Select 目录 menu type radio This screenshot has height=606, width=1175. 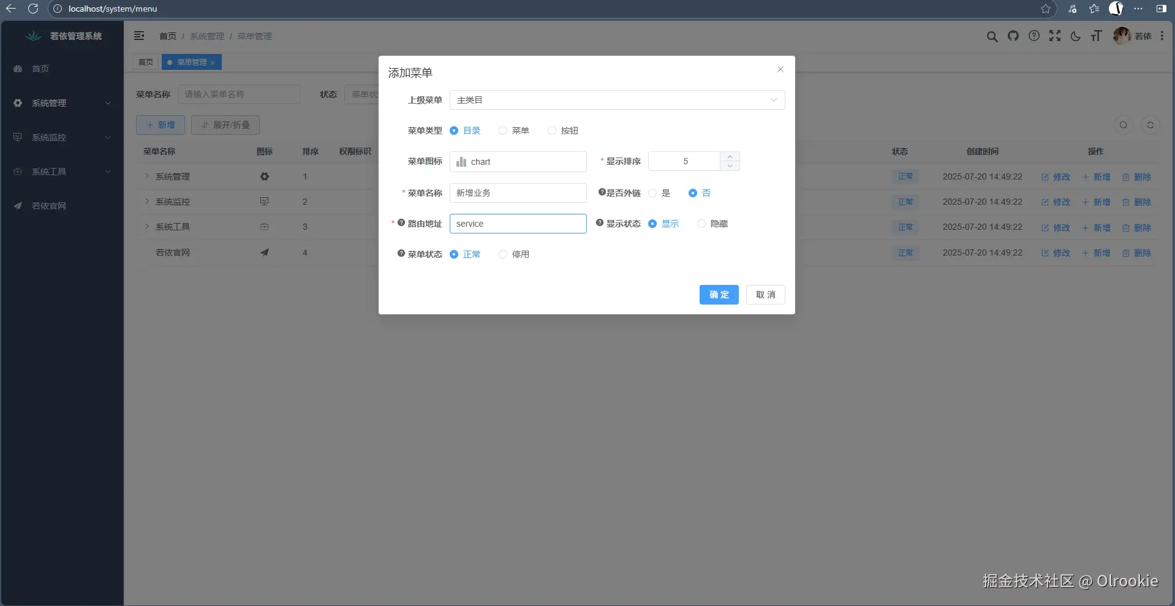click(x=465, y=131)
